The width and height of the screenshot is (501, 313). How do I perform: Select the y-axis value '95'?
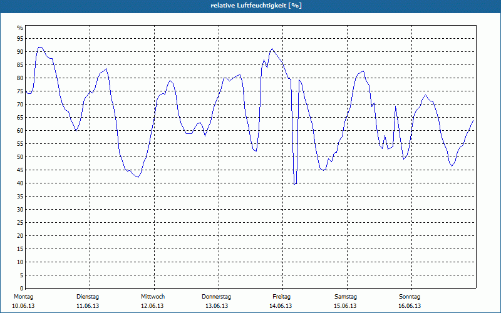coord(20,39)
